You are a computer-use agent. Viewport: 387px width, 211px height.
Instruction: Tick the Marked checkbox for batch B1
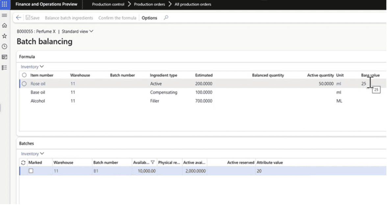pos(31,171)
